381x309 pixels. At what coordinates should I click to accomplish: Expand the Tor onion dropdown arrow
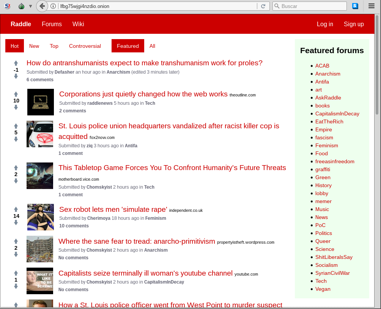30,6
